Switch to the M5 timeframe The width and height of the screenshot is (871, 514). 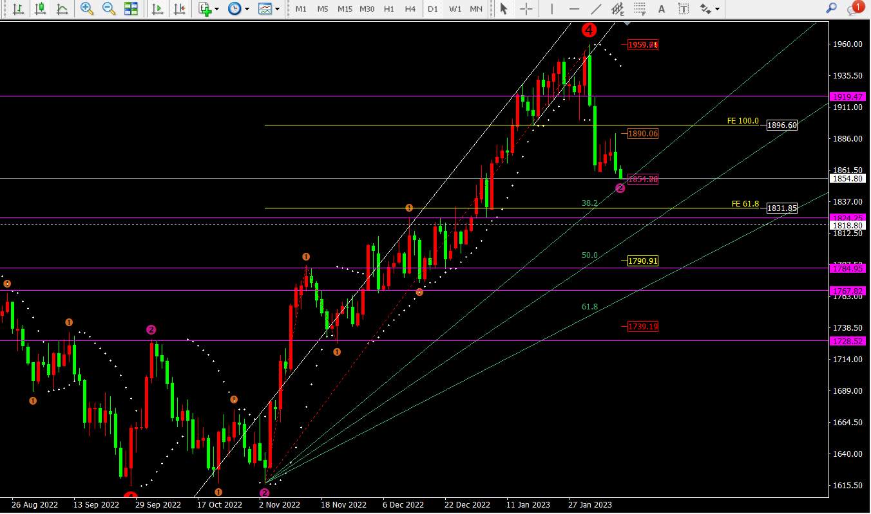[323, 9]
